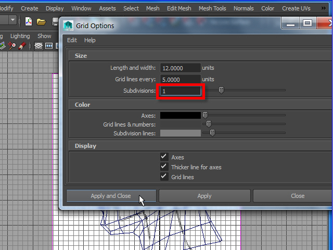Toggle the viewport grid icon

coord(39,46)
